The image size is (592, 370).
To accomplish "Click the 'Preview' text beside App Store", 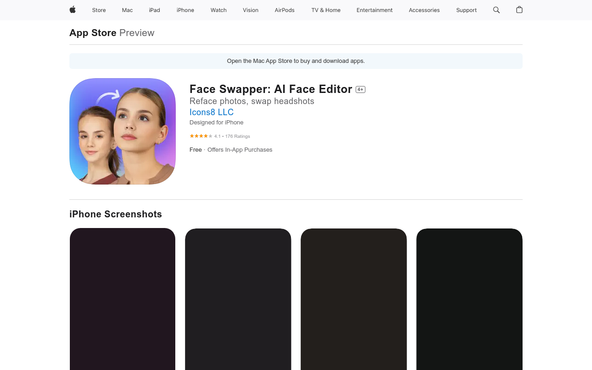I will (137, 33).
